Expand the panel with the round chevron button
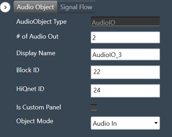The image size is (172, 137). 5,7
